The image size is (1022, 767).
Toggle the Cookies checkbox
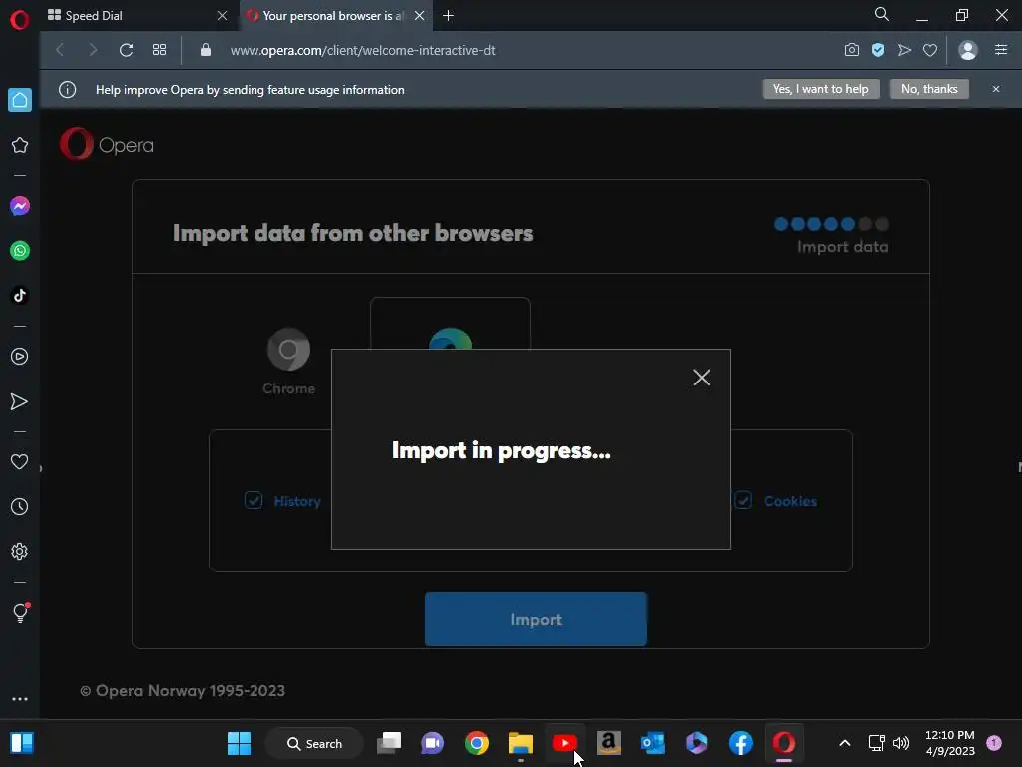click(743, 500)
